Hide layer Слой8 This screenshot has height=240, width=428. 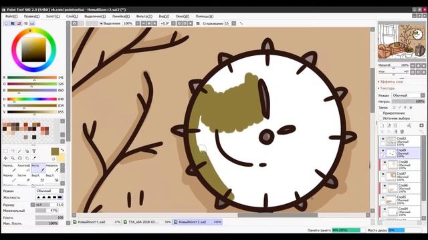coord(385,163)
